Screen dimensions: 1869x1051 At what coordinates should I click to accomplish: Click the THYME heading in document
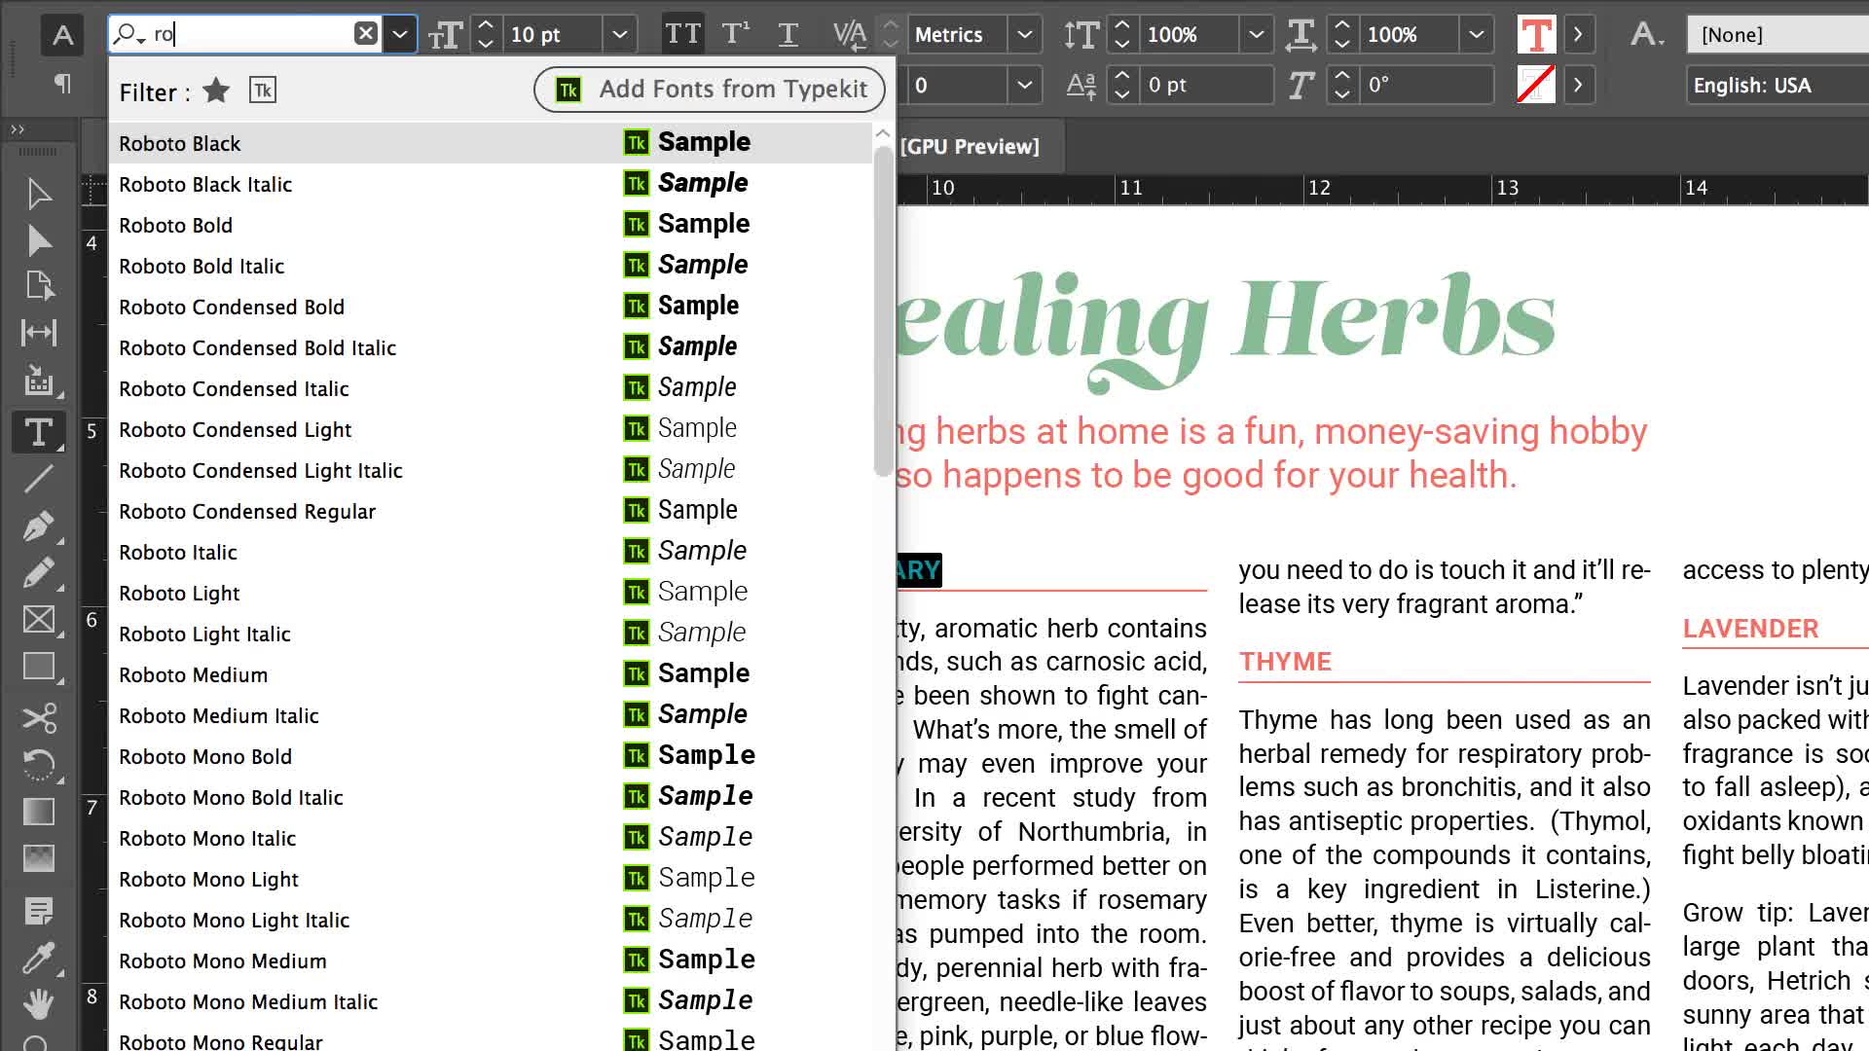1285,662
